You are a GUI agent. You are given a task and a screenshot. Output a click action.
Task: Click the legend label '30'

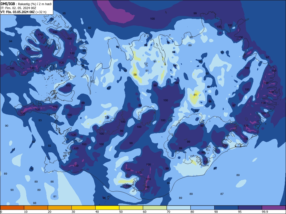tap(73, 212)
